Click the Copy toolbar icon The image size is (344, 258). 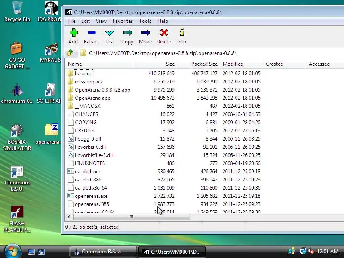tap(127, 33)
